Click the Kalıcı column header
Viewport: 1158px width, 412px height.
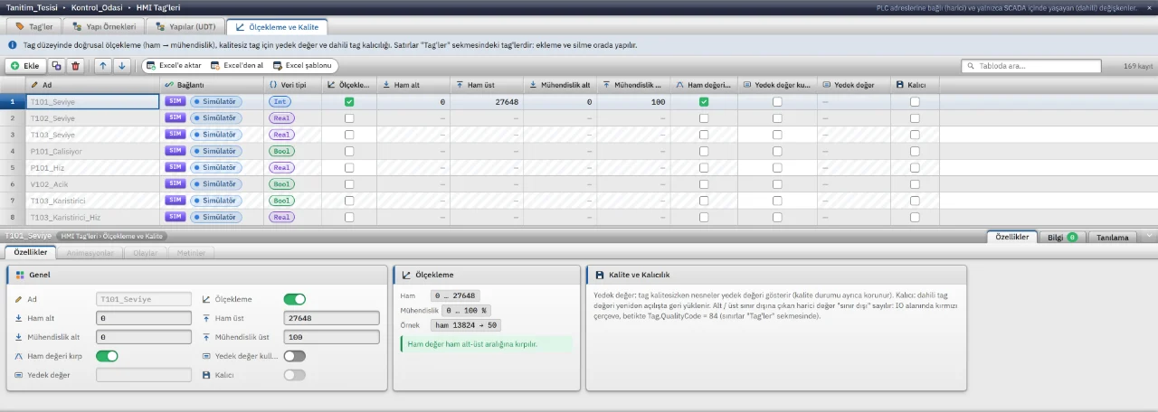point(915,84)
